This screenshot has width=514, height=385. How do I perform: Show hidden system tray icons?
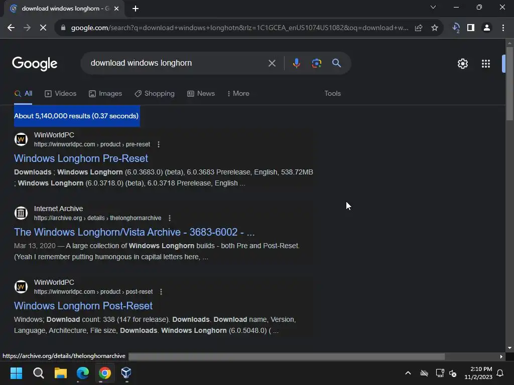408,373
